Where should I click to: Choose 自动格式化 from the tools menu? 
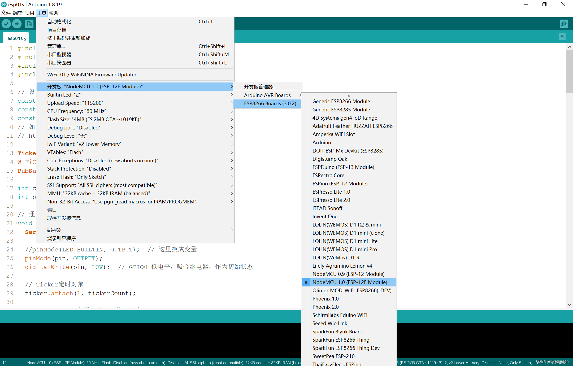(x=135, y=22)
